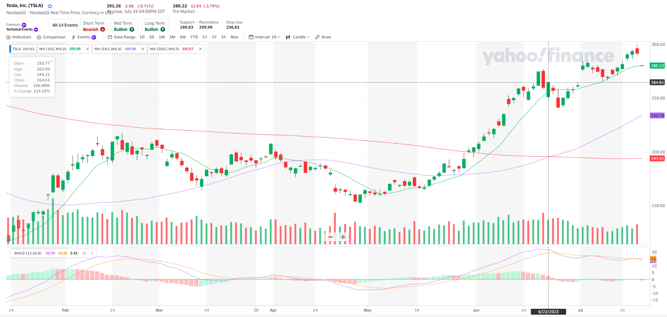Remove the MA (200,C,MA,0) indicator
The image size is (667, 317).
tap(200, 49)
